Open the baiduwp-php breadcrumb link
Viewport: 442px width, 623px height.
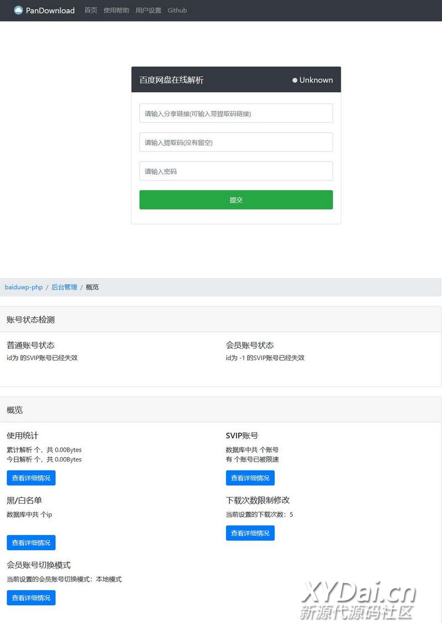[24, 287]
